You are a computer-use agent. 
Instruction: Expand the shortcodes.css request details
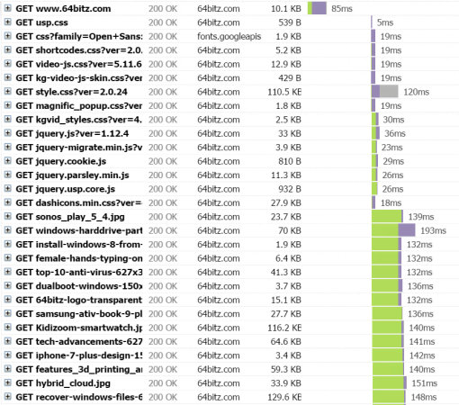[x=8, y=49]
